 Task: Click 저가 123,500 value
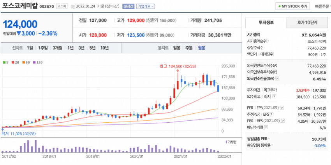(x=136, y=35)
